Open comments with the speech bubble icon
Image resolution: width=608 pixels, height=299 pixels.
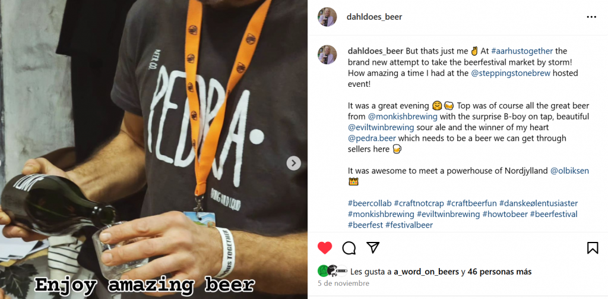coord(349,248)
